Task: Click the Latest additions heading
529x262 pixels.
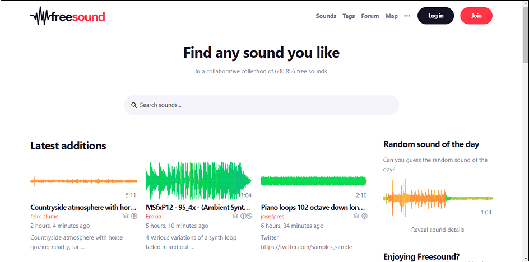Action: pos(68,146)
